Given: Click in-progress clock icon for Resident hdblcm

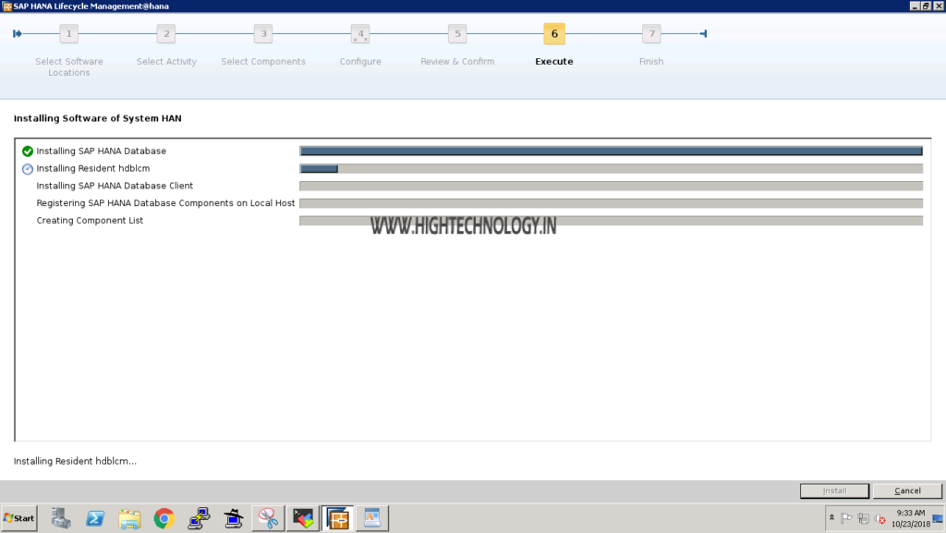Looking at the screenshot, I should pos(27,169).
